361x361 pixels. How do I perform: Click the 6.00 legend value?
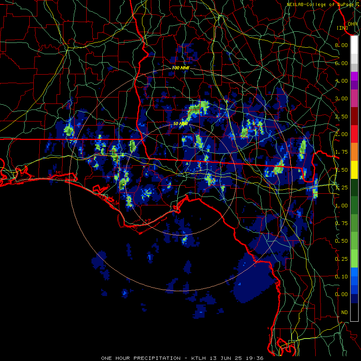point(341,63)
